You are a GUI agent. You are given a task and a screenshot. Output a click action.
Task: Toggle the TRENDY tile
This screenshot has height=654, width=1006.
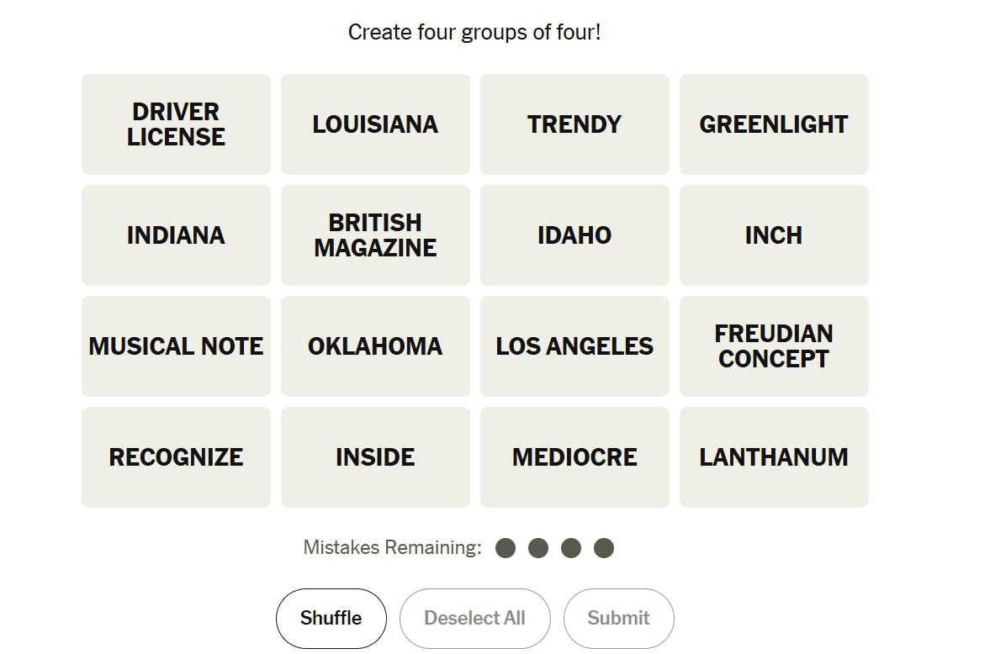(x=574, y=124)
